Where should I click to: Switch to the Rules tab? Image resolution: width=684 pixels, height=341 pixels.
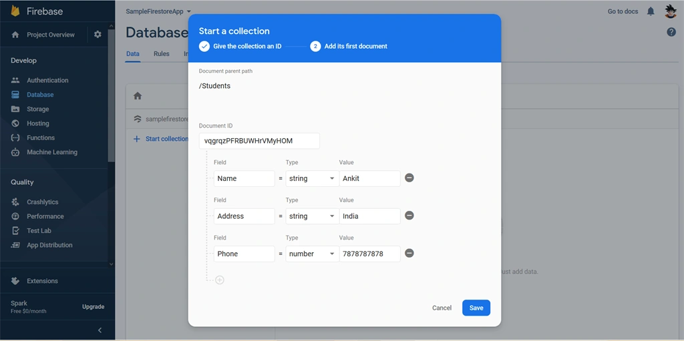pyautogui.click(x=162, y=54)
